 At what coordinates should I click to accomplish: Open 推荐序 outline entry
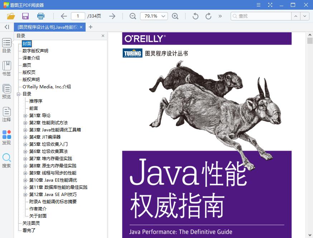click(x=36, y=101)
